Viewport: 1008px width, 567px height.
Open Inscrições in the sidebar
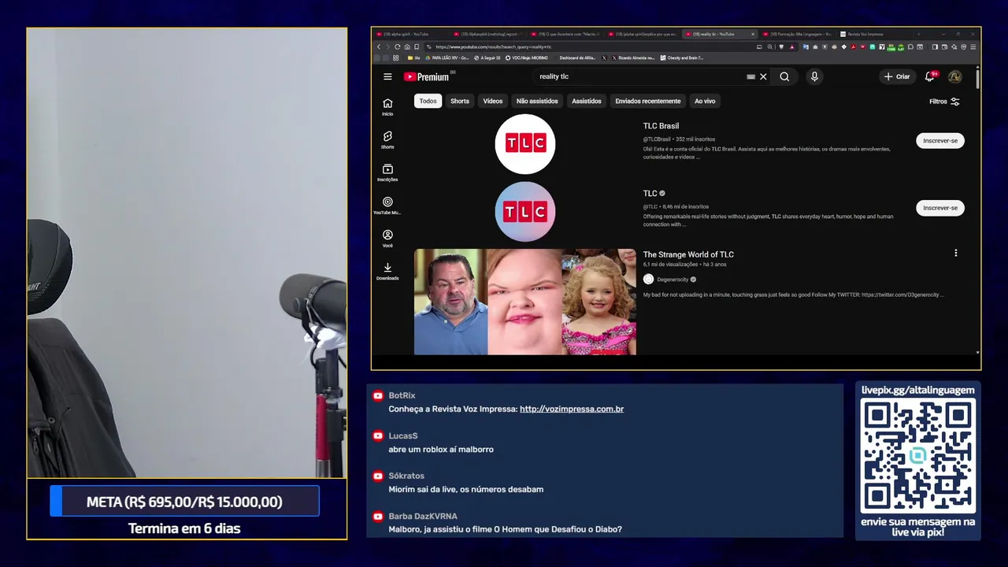[387, 173]
